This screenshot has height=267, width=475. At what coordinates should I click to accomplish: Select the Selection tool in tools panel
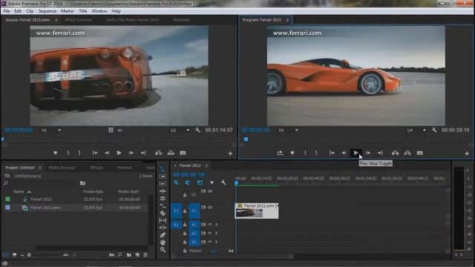coord(163,169)
